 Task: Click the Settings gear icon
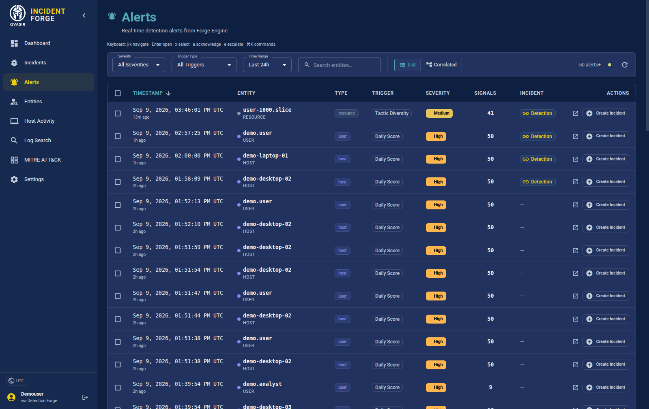coord(14,179)
